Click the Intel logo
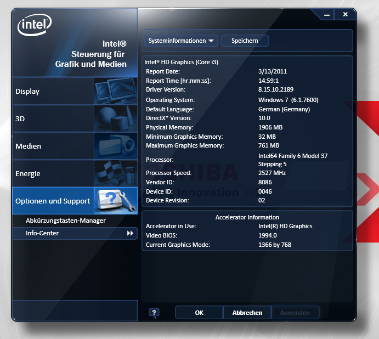 35,25
